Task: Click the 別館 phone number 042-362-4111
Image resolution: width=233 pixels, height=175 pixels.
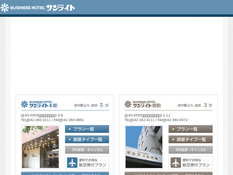Action: (143, 120)
